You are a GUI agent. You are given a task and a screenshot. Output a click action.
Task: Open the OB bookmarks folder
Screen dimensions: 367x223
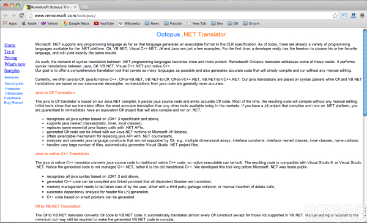tap(233, 23)
